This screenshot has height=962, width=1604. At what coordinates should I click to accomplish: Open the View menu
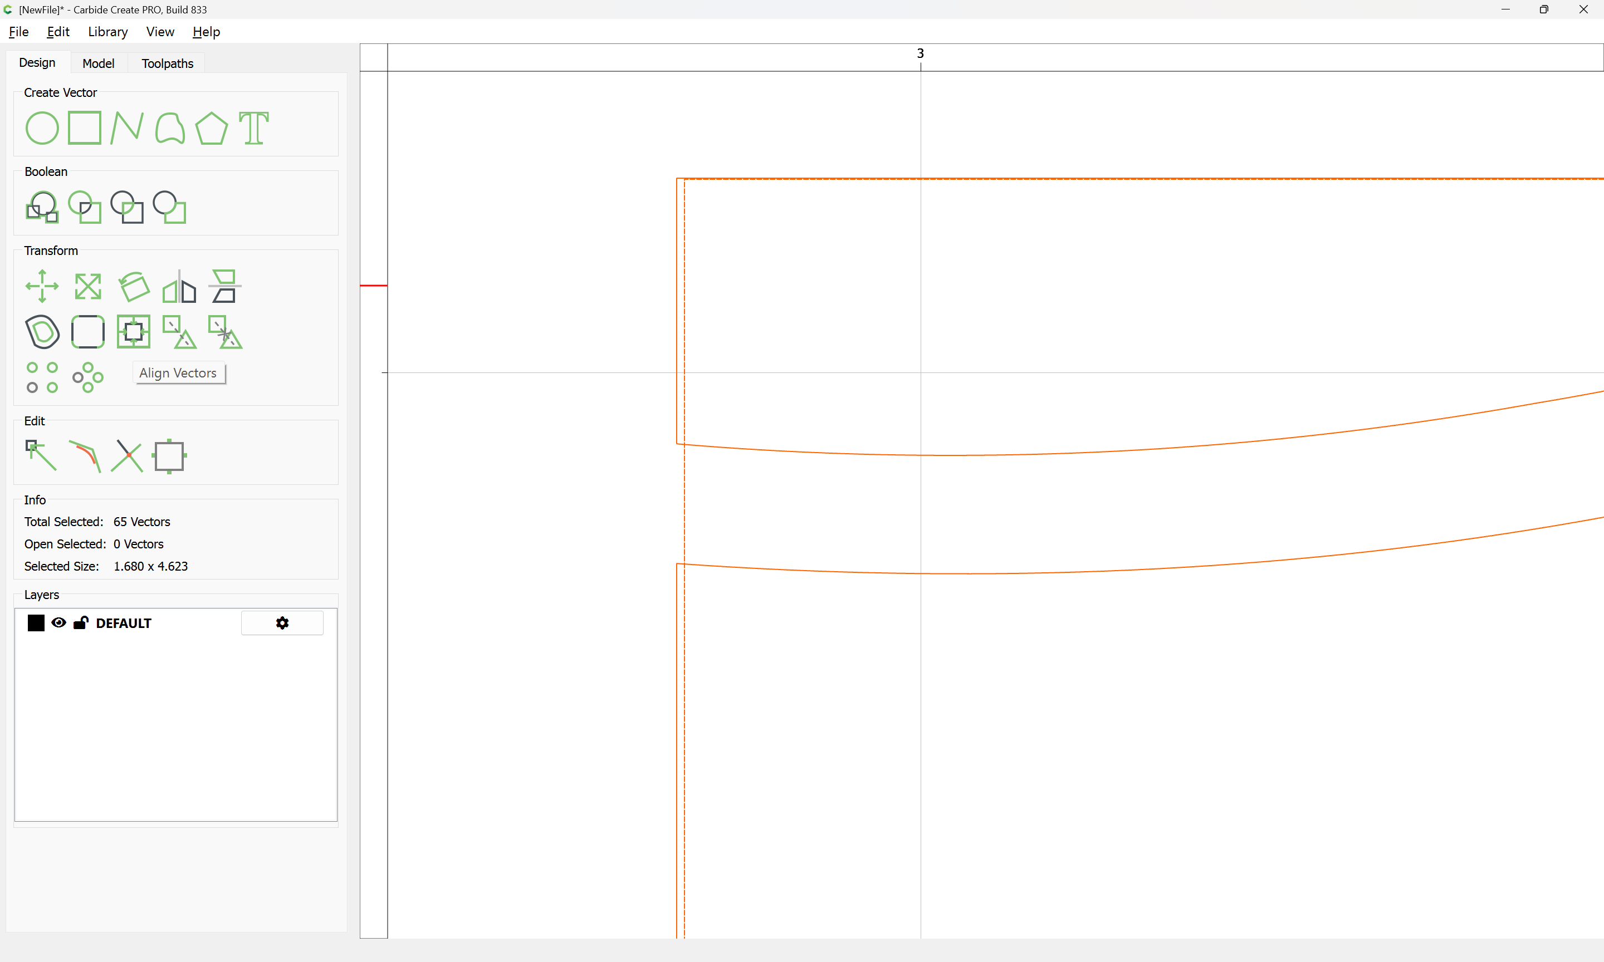[x=160, y=32]
